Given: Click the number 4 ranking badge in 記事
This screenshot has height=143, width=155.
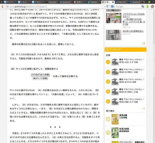Looking at the screenshot, I should (x=108, y=91).
